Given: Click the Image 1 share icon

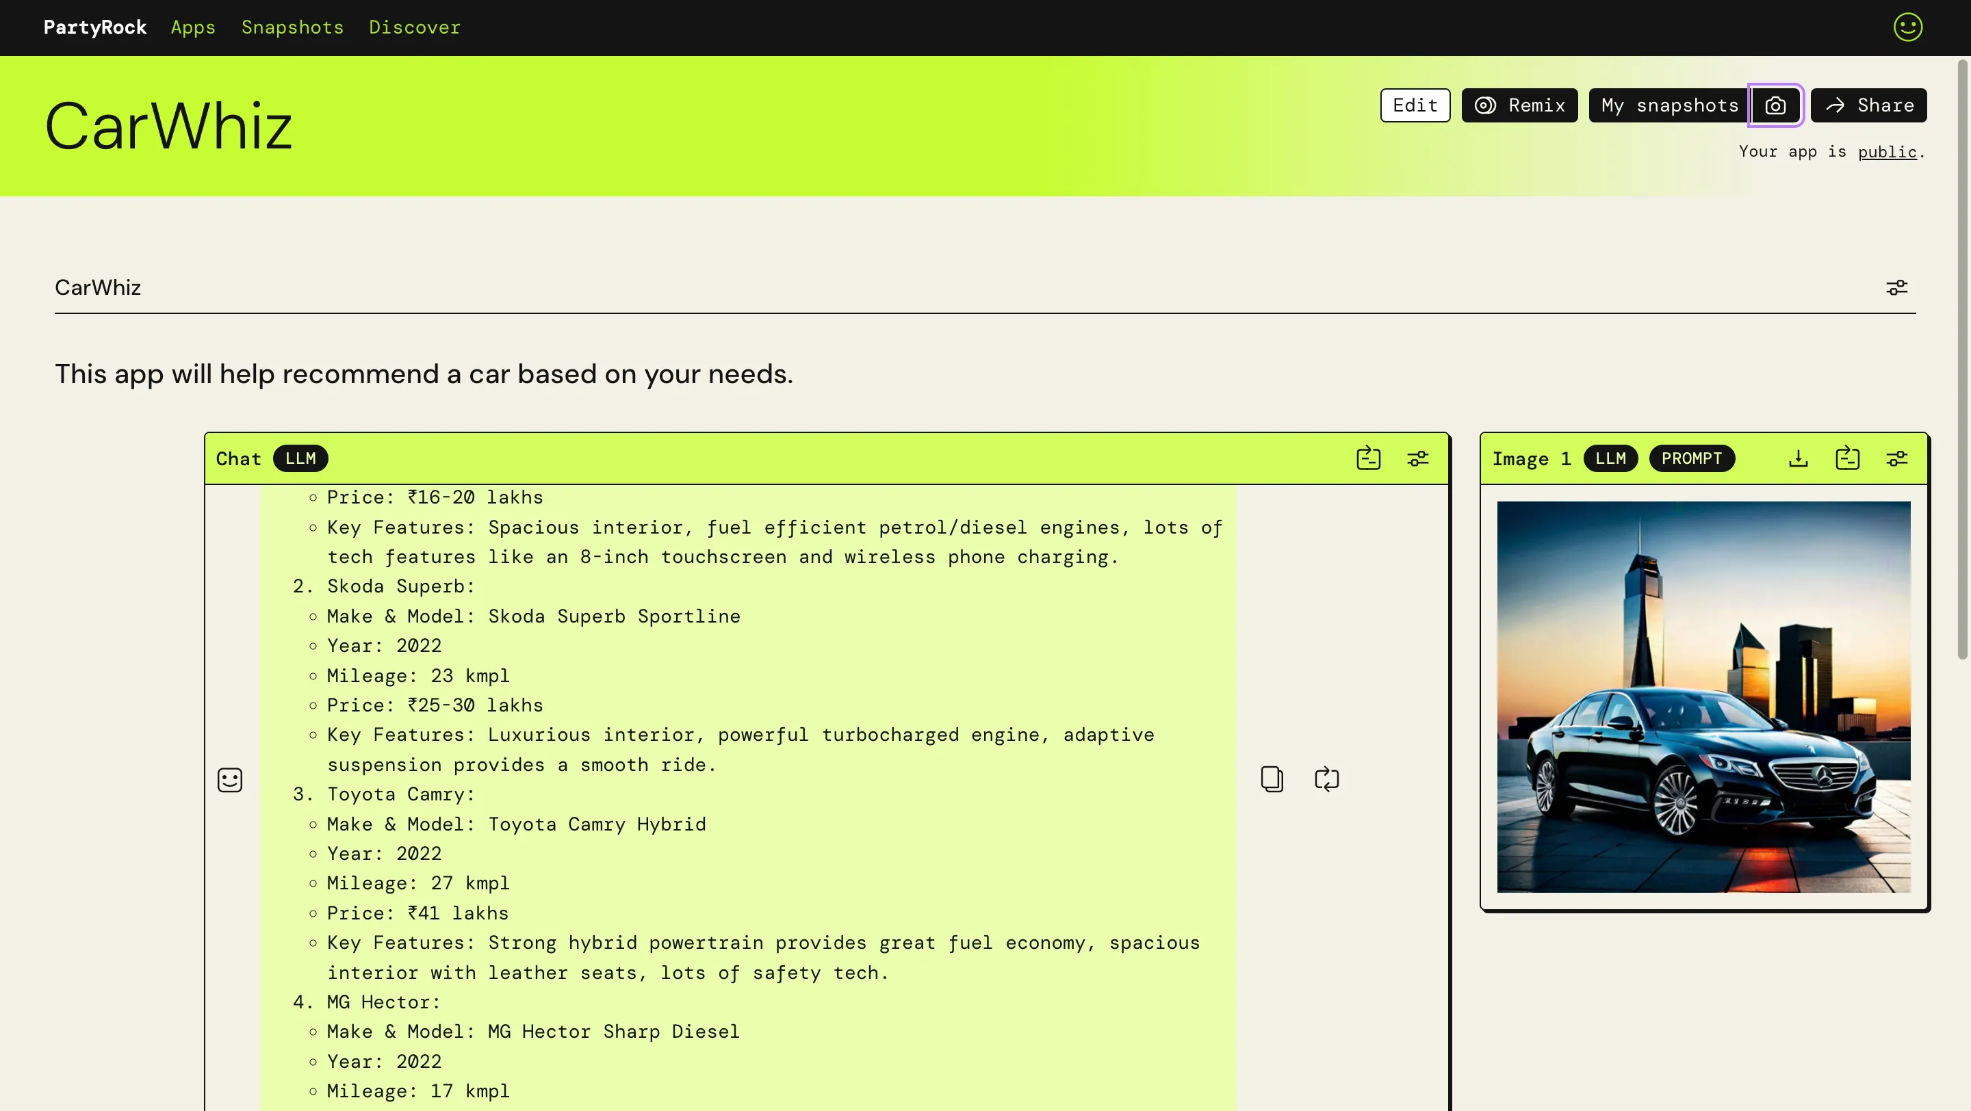Looking at the screenshot, I should click(1848, 459).
